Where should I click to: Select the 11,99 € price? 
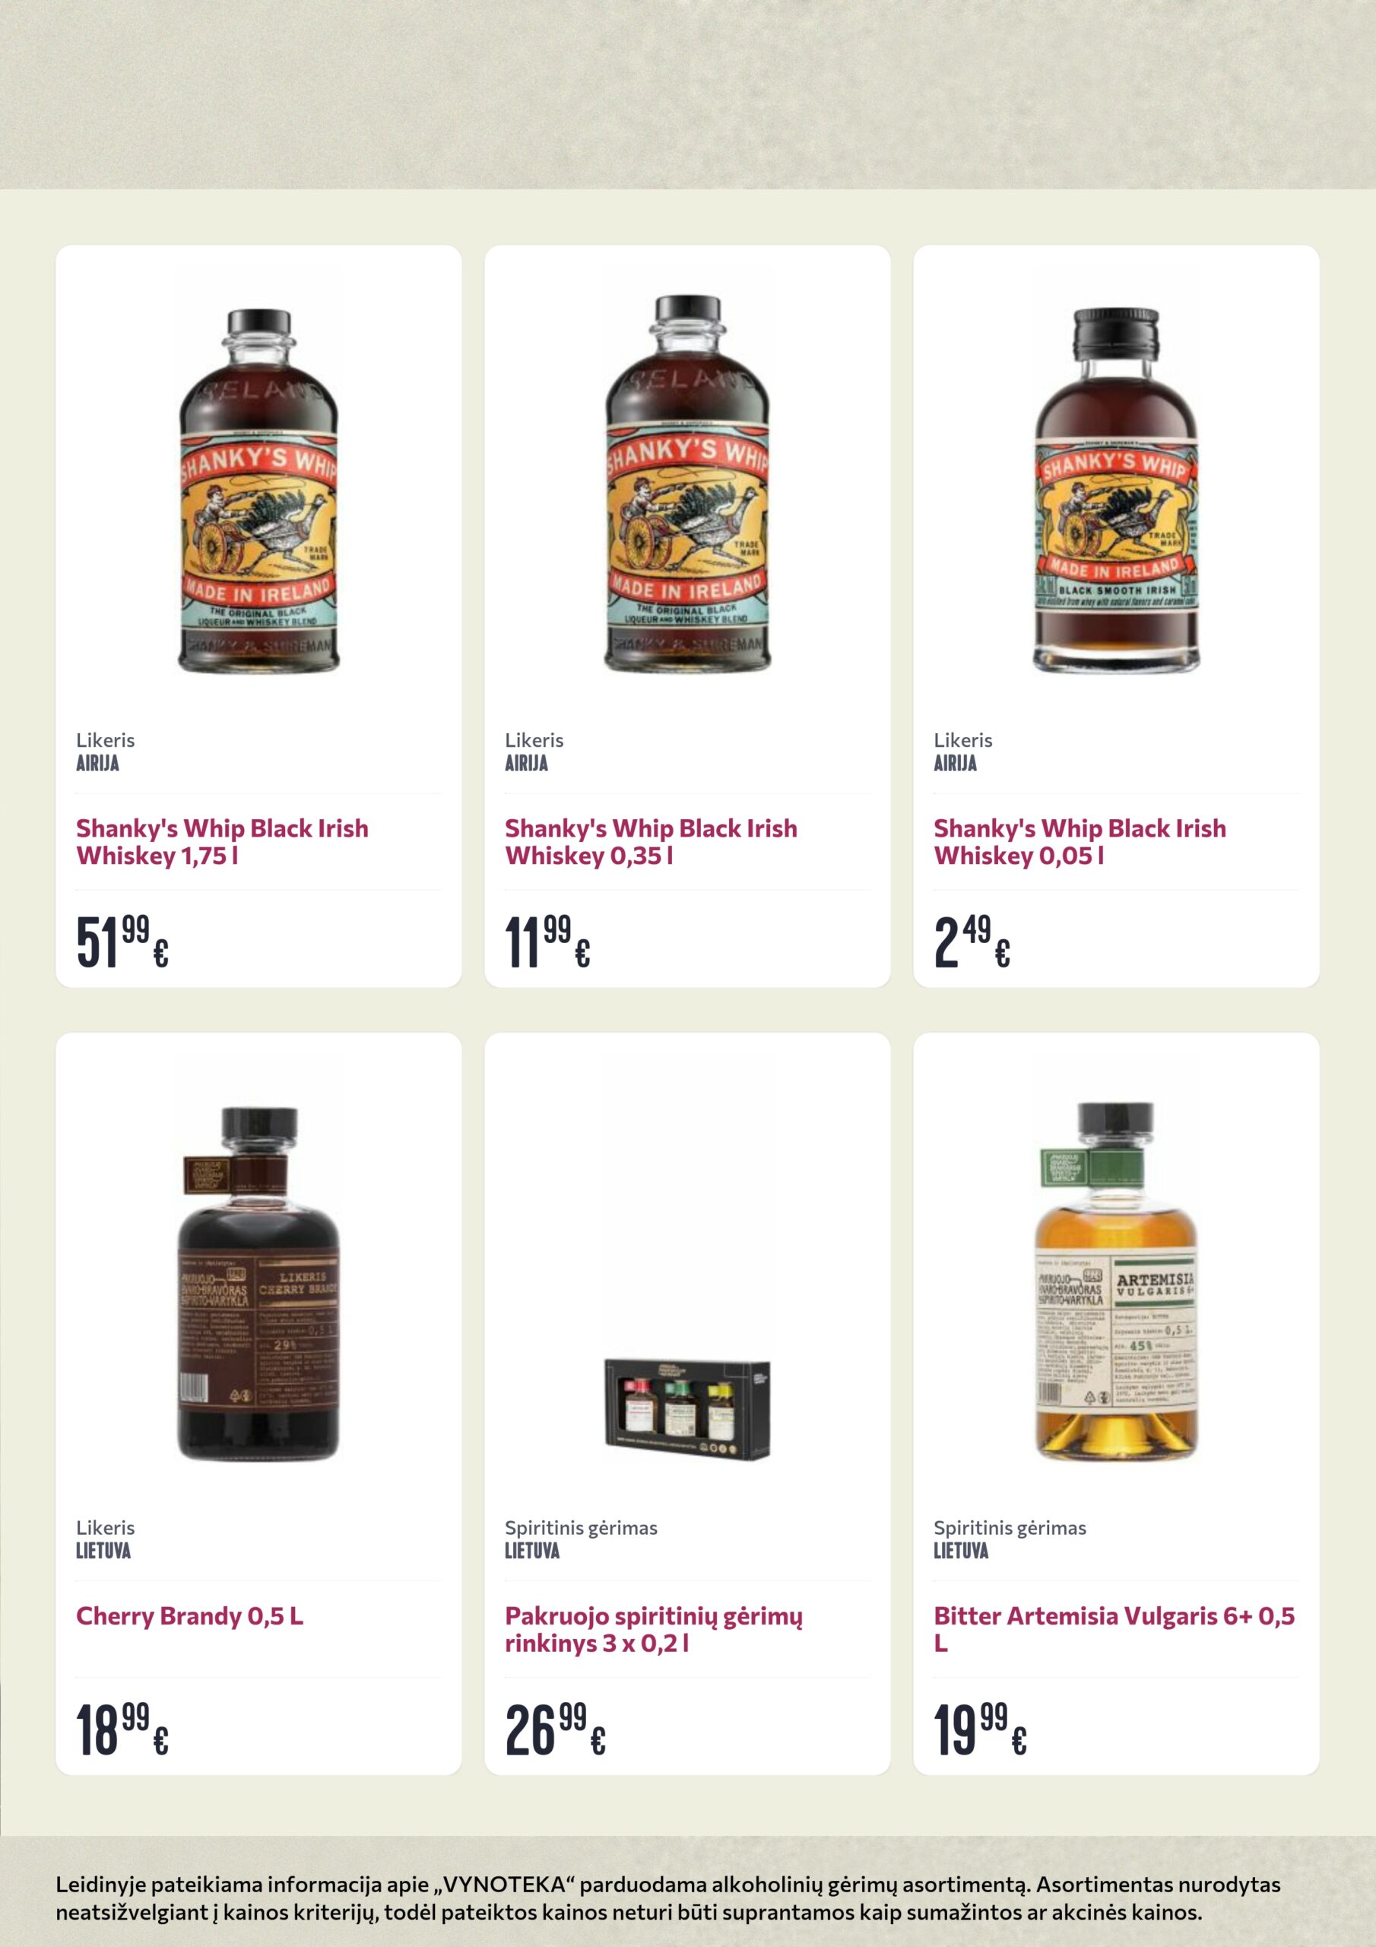(x=547, y=942)
